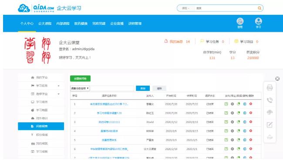Viewport: 283px width, 160px height.
Task: Click publish icon for 学习内容需求调查7.20 row
Action: point(226,113)
